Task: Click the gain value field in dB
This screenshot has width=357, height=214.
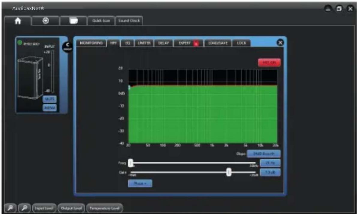Action: [x=270, y=172]
